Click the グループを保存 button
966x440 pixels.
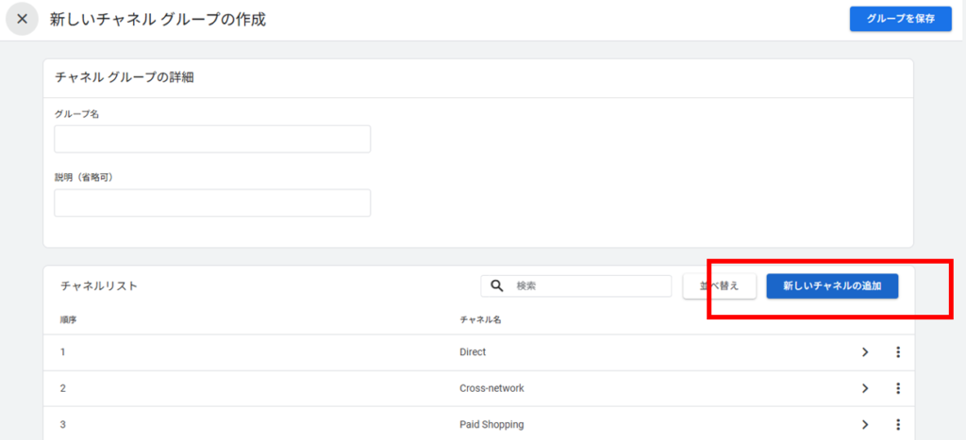click(900, 19)
